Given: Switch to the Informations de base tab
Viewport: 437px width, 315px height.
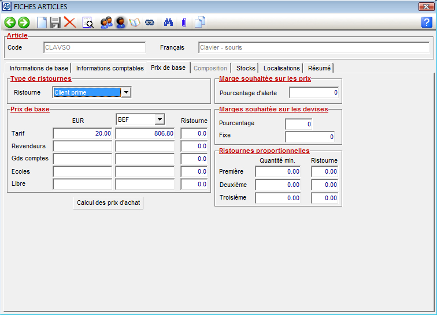Looking at the screenshot, I should [39, 68].
